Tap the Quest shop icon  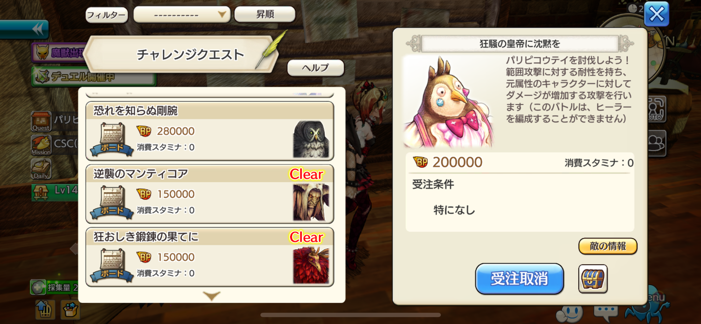click(x=41, y=121)
